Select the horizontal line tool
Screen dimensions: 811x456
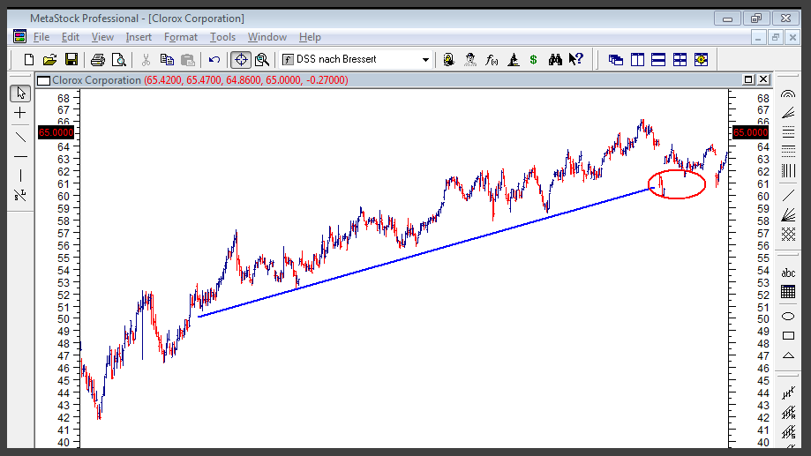20,157
